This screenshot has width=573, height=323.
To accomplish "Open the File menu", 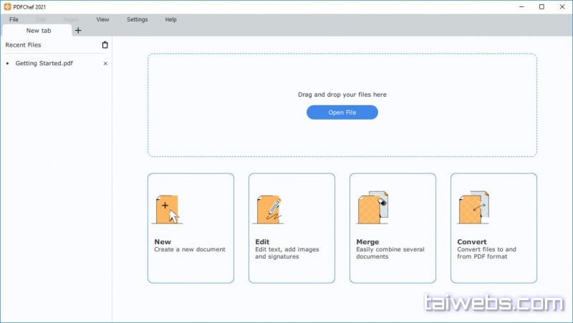I will point(14,19).
